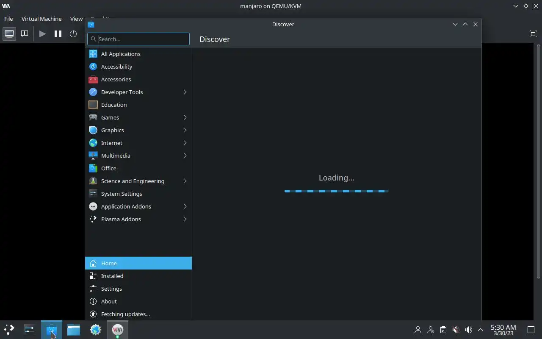
Task: Open the taskbar globe gear app
Action: (x=96, y=330)
